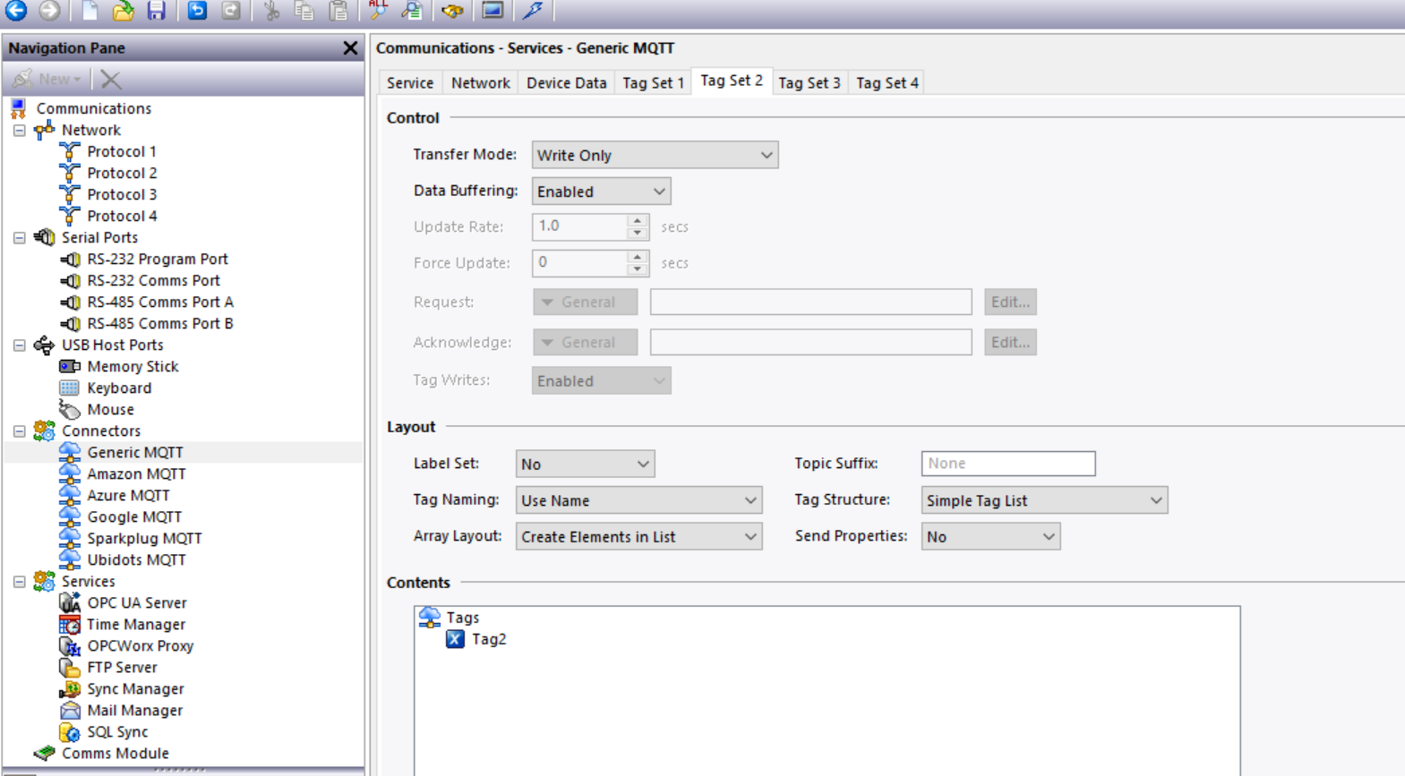Viewport: 1405px width, 776px height.
Task: Create a new file from the toolbar
Action: point(90,10)
